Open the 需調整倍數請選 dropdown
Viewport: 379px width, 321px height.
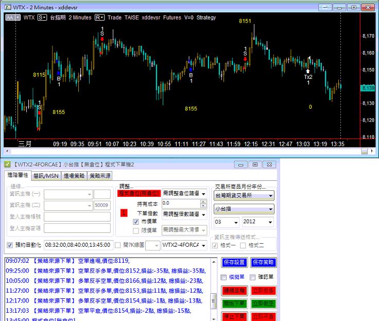[x=184, y=214]
